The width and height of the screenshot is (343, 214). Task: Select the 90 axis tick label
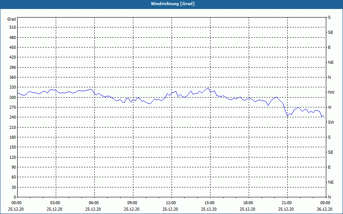pyautogui.click(x=14, y=167)
